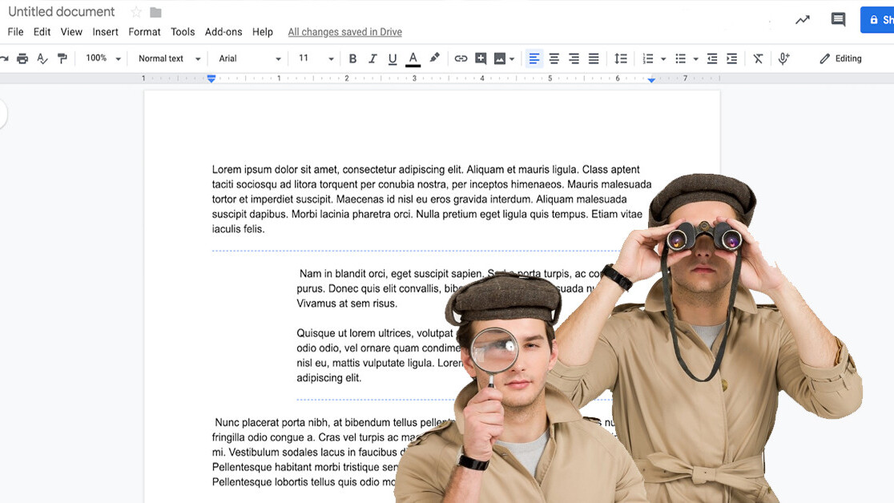Toggle underline formatting

393,58
